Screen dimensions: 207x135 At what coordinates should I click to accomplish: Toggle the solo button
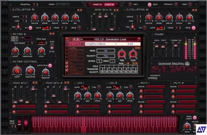130,4
